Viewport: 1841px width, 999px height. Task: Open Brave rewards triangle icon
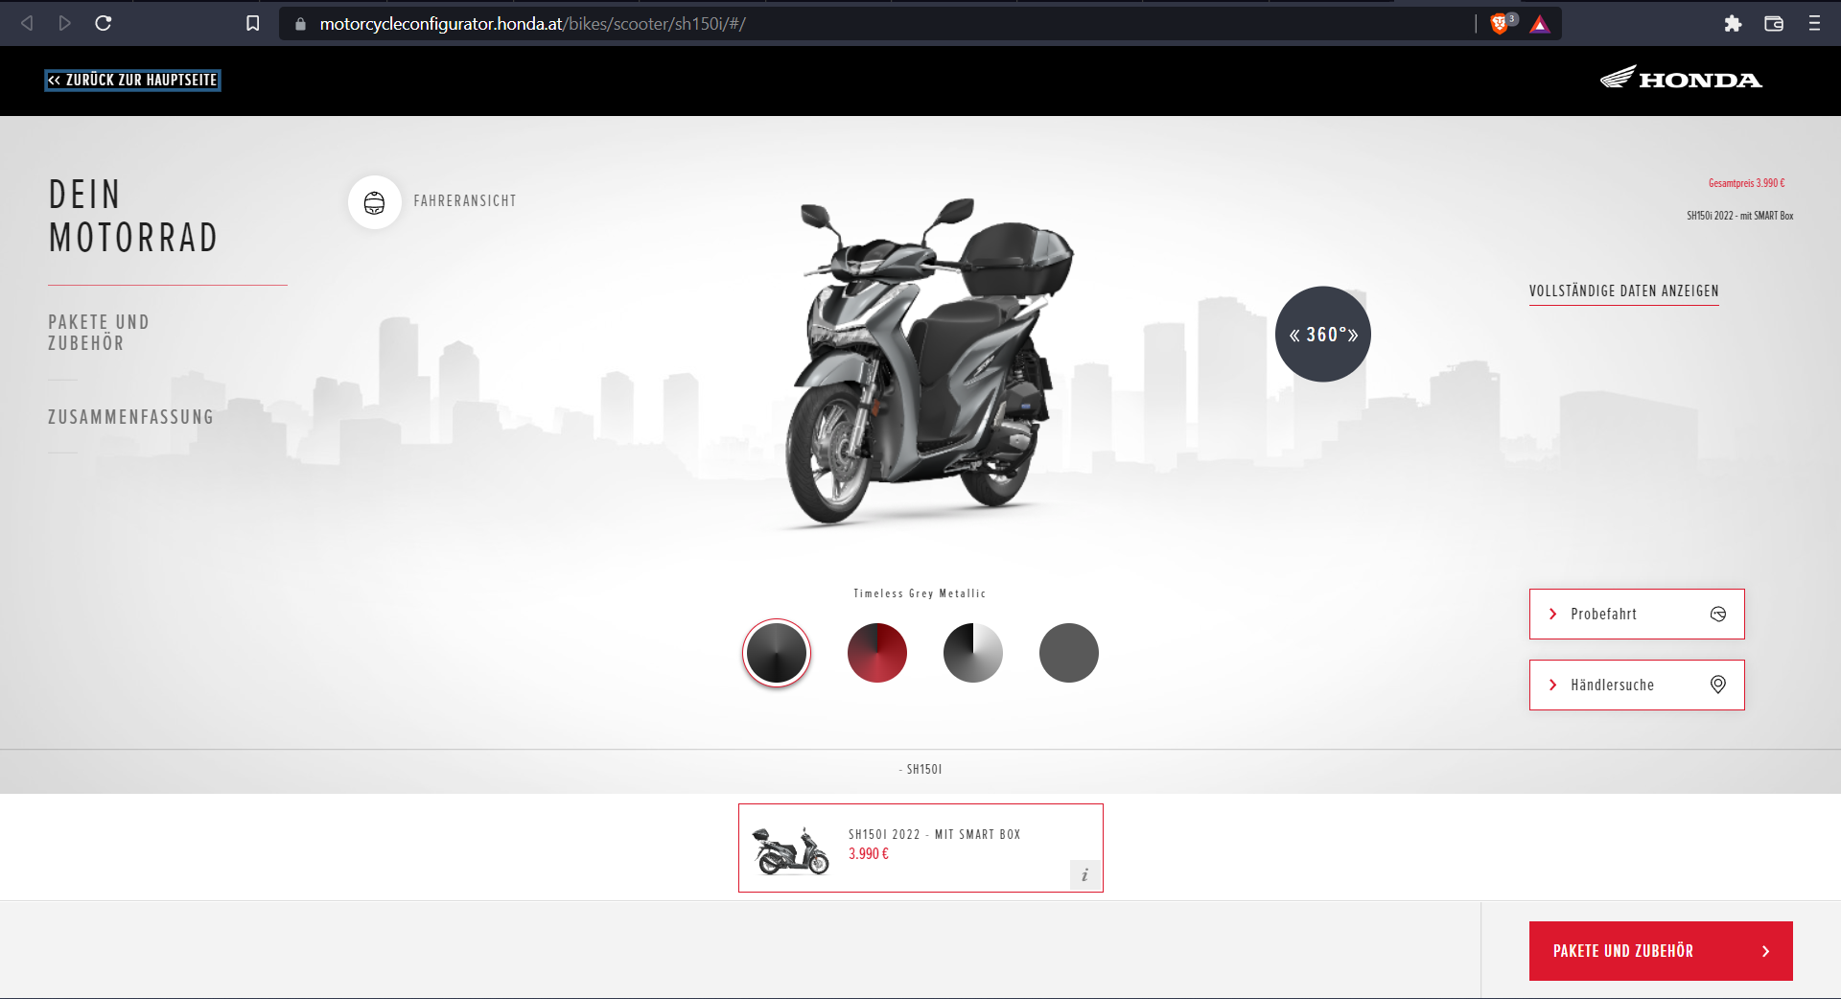coord(1540,24)
